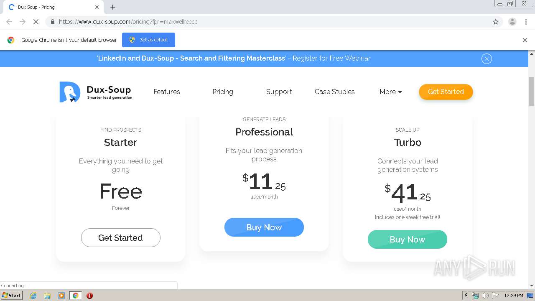Click the address bar URL

[x=128, y=22]
